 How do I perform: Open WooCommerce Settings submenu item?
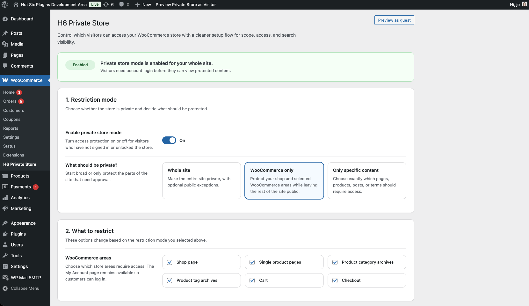[11, 137]
